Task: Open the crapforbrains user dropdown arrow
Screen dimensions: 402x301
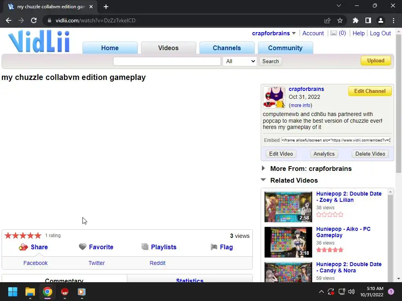Action: click(294, 33)
